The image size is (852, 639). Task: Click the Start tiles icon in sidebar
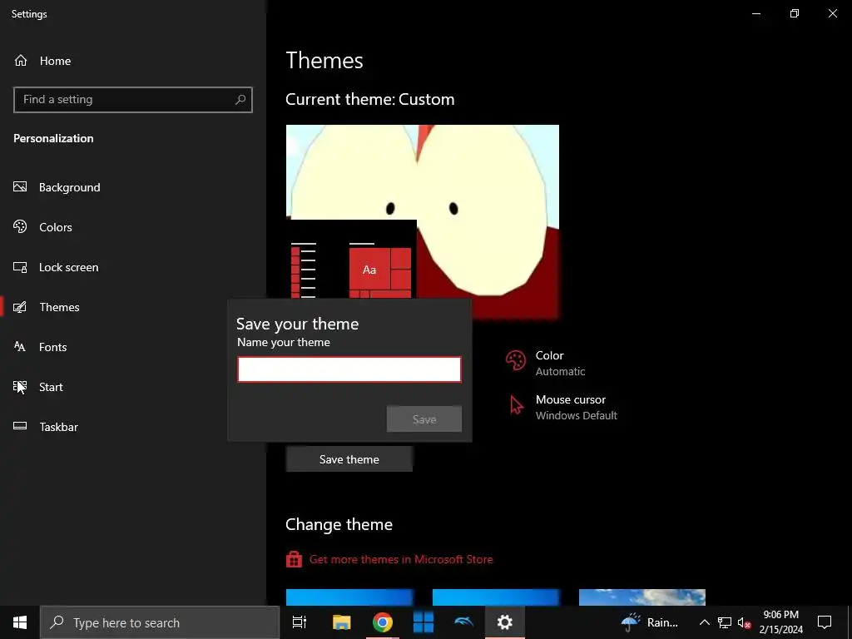(20, 386)
